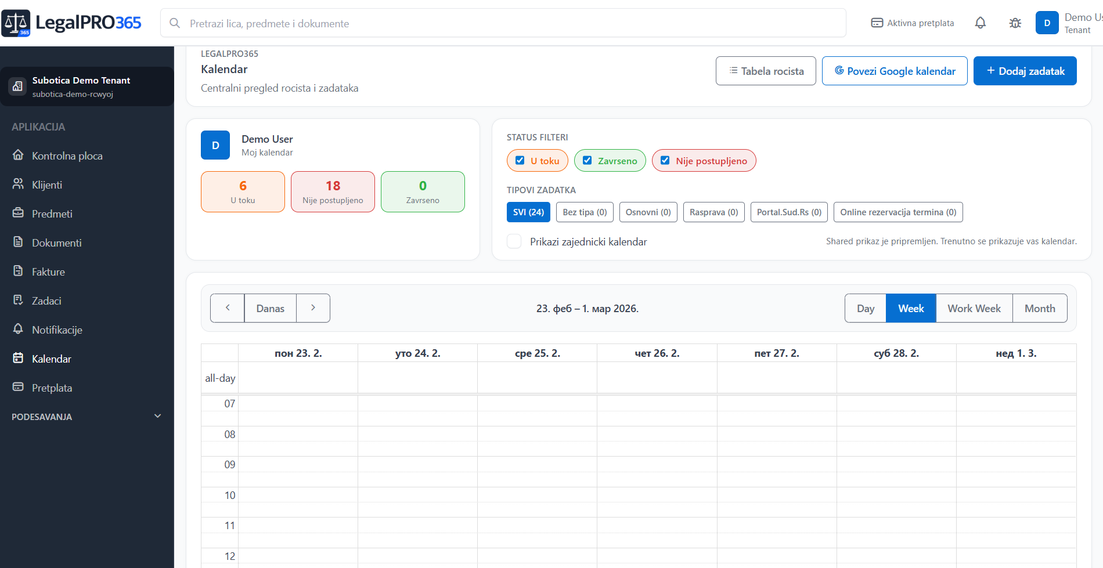Click the Dodaj zadatak button
The image size is (1103, 568).
1025,71
